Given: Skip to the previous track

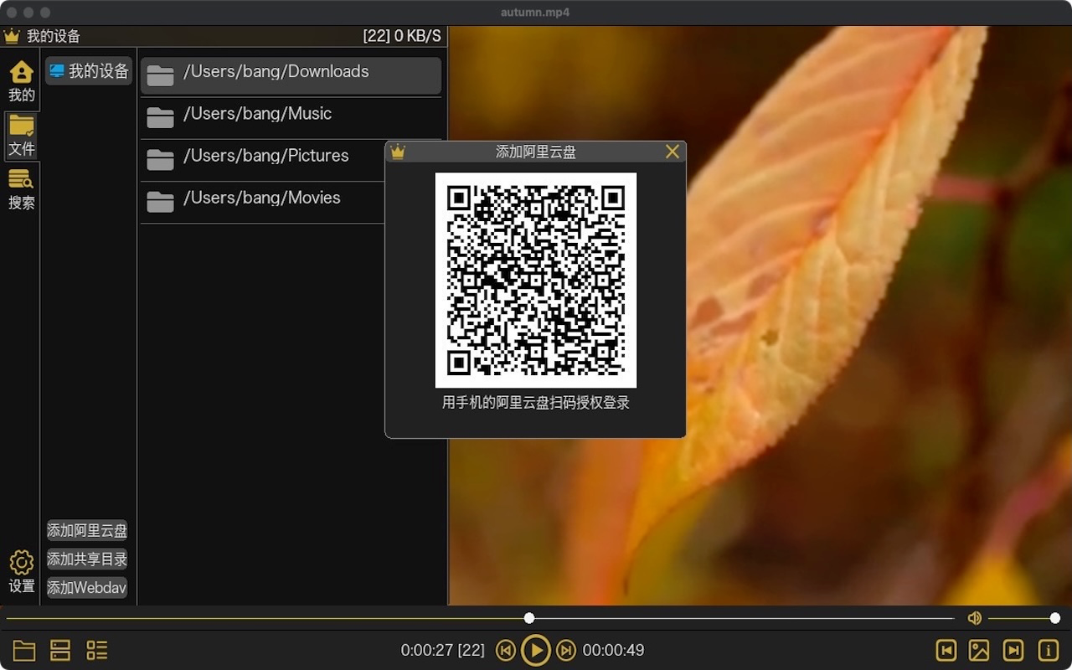Looking at the screenshot, I should point(505,650).
